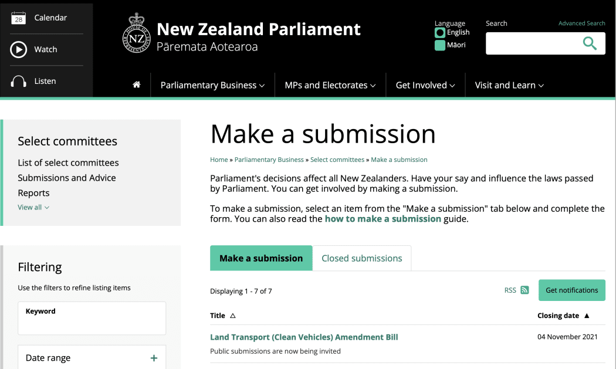Click the New Zealand Parliament crest logo
This screenshot has width=616, height=369.
pos(136,33)
